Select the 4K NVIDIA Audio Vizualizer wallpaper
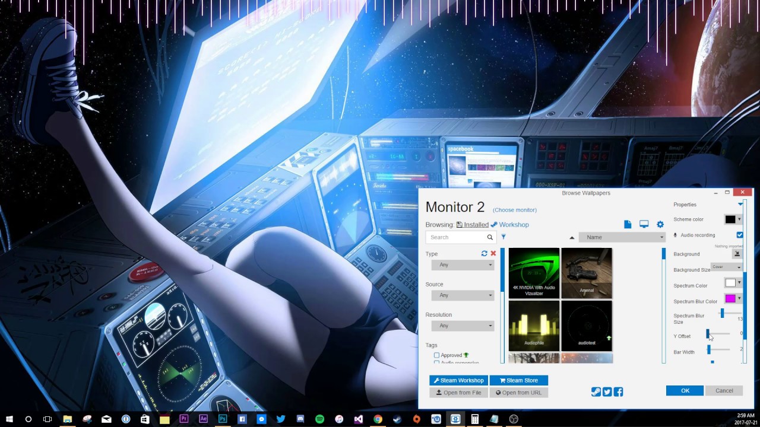The height and width of the screenshot is (427, 760). point(534,273)
